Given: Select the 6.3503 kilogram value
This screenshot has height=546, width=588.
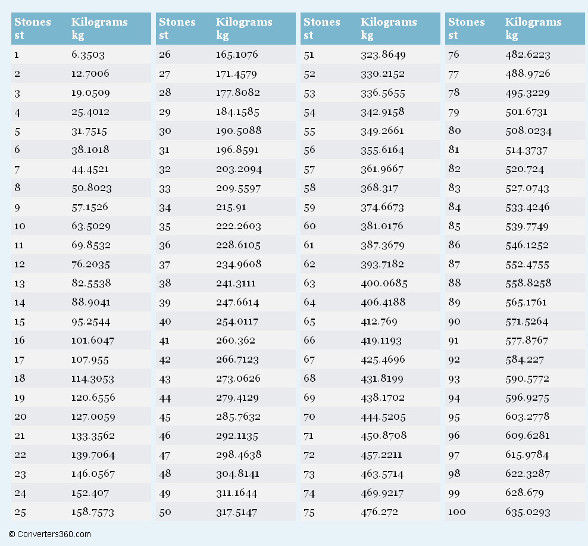Looking at the screenshot, I should click(x=88, y=55).
